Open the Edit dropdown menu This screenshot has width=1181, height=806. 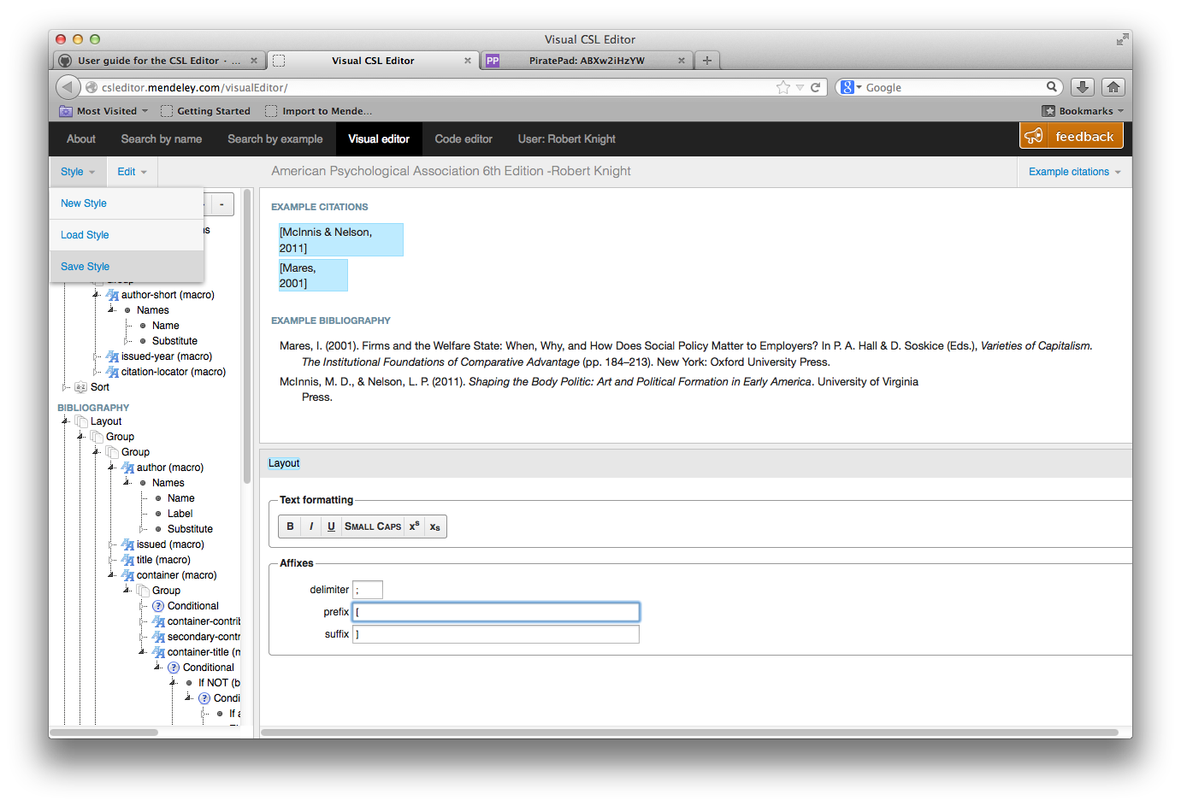tap(132, 172)
